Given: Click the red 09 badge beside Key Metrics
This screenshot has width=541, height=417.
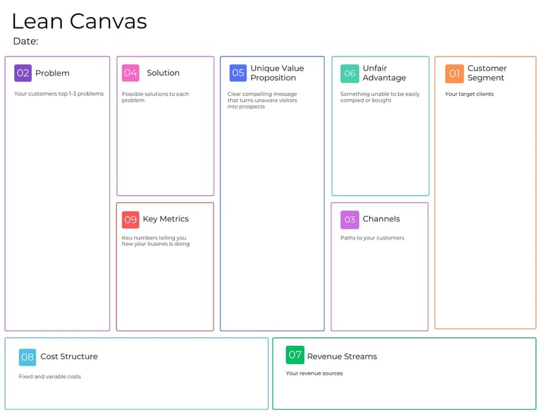Looking at the screenshot, I should tap(130, 220).
